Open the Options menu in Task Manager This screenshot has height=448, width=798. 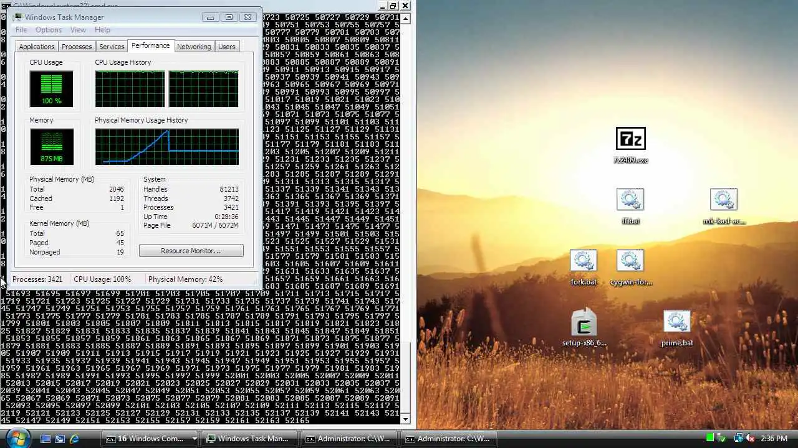point(49,30)
